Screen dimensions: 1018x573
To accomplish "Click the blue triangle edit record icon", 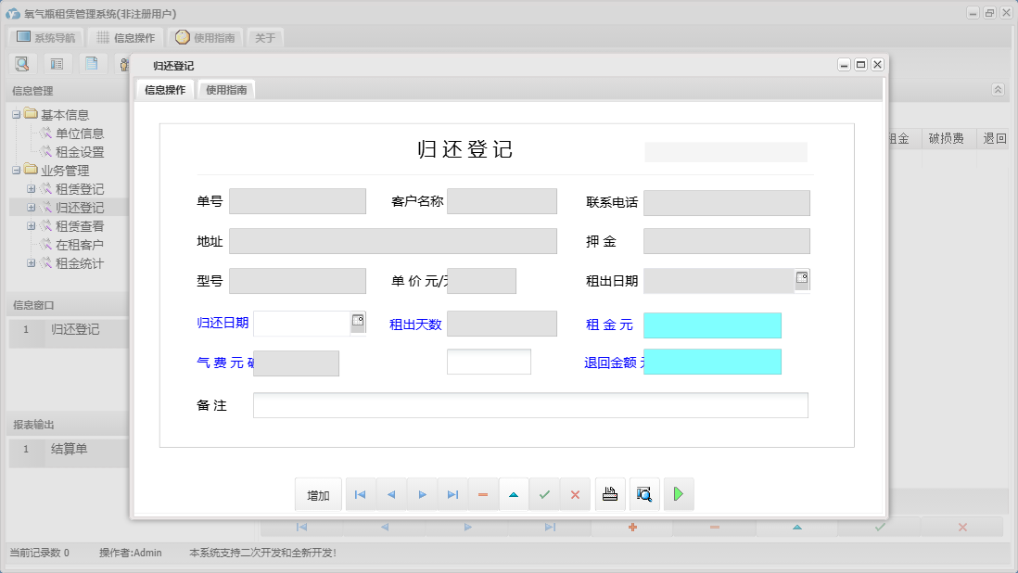I will pyautogui.click(x=514, y=494).
